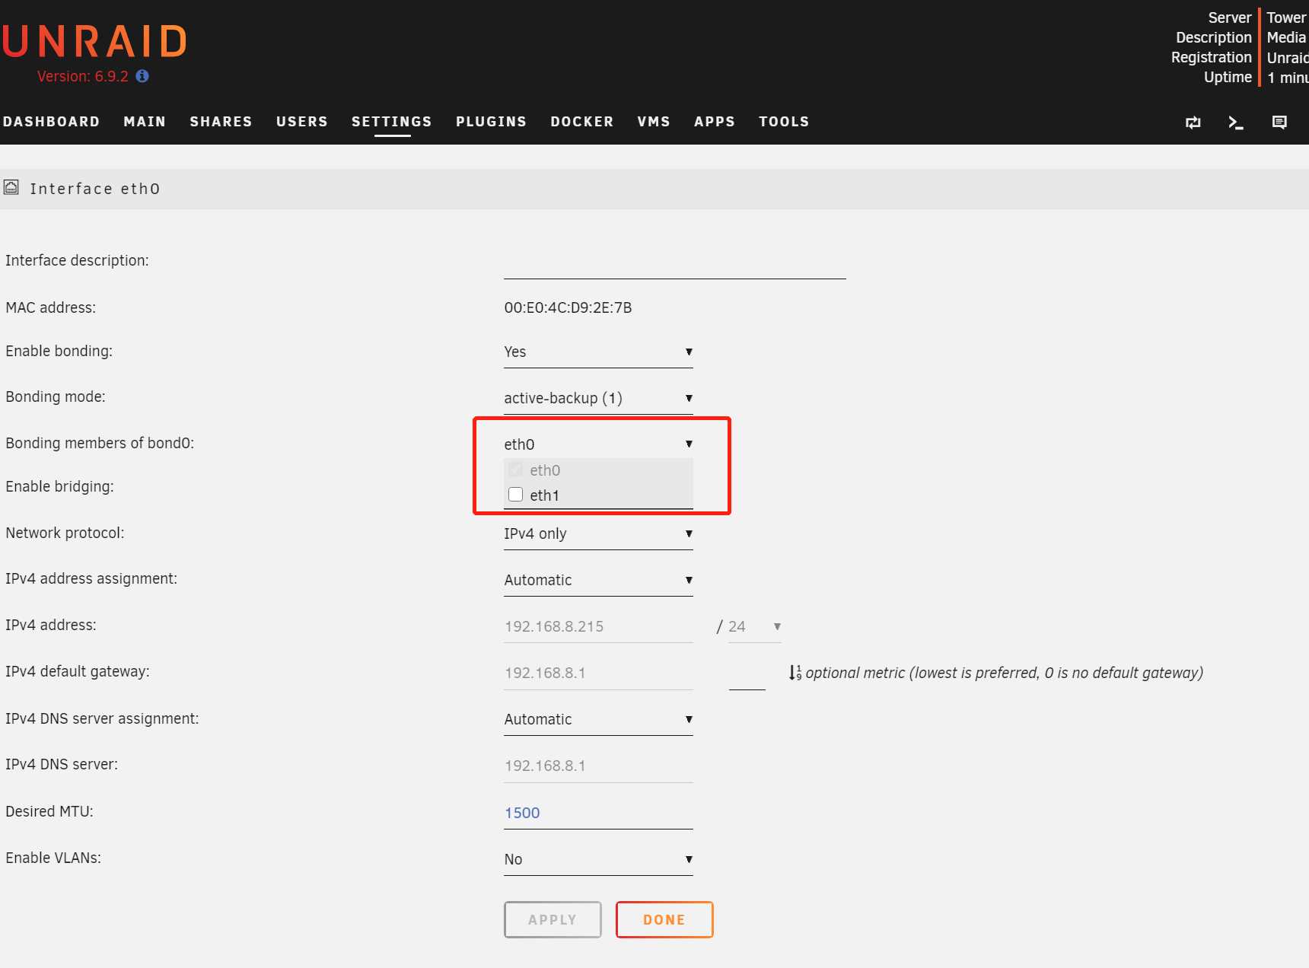Click the Interface eth0 section header
1309x968 pixels.
654,189
